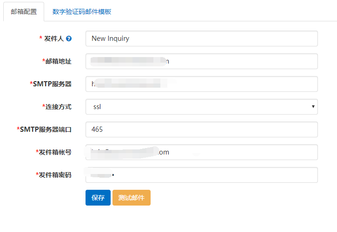Send a test with 测试邮件 button
Viewport: 337px width, 232px height.
click(x=132, y=198)
